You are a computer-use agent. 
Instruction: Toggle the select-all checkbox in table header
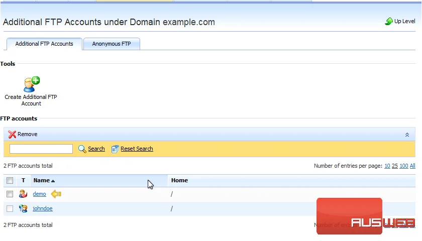(10, 180)
